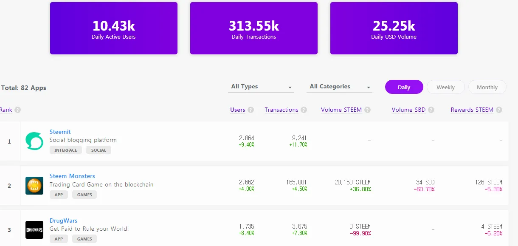Click the Daily Transactions card
Image resolution: width=518 pixels, height=246 pixels.
click(x=254, y=28)
